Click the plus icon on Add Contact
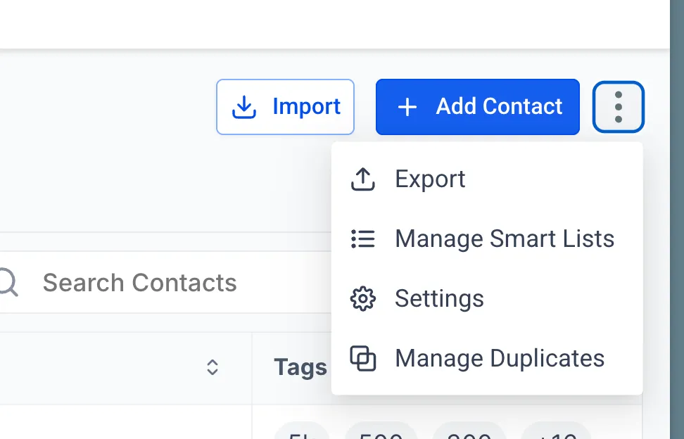The image size is (684, 439). tap(406, 107)
